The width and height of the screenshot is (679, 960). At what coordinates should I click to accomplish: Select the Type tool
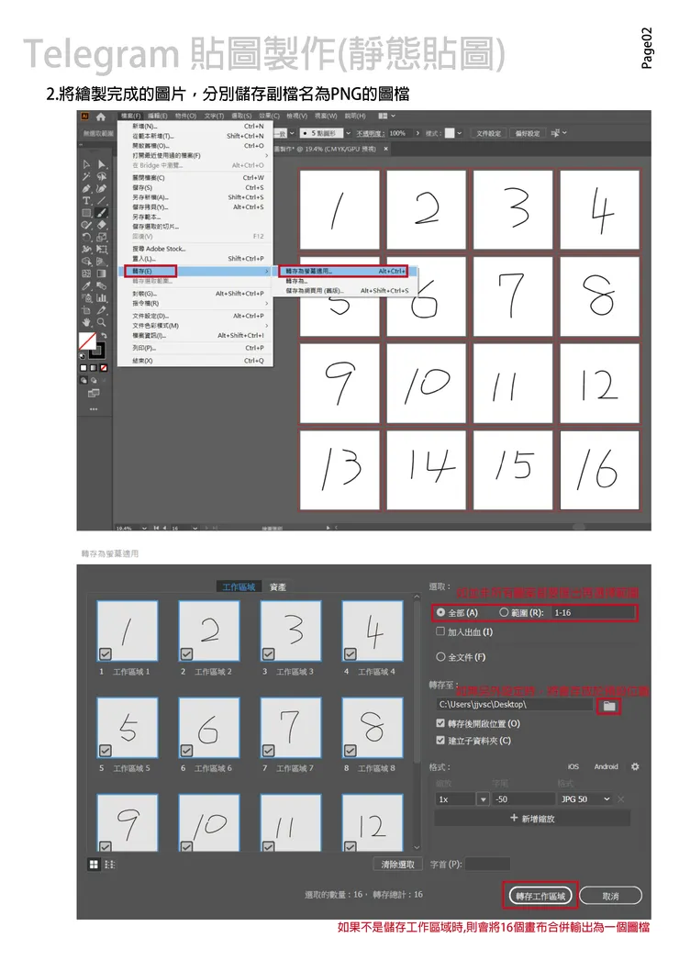(86, 200)
